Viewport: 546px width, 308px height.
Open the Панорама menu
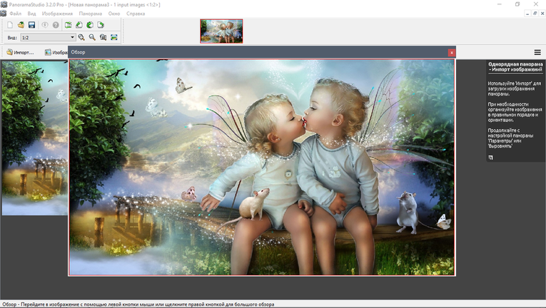click(x=90, y=14)
